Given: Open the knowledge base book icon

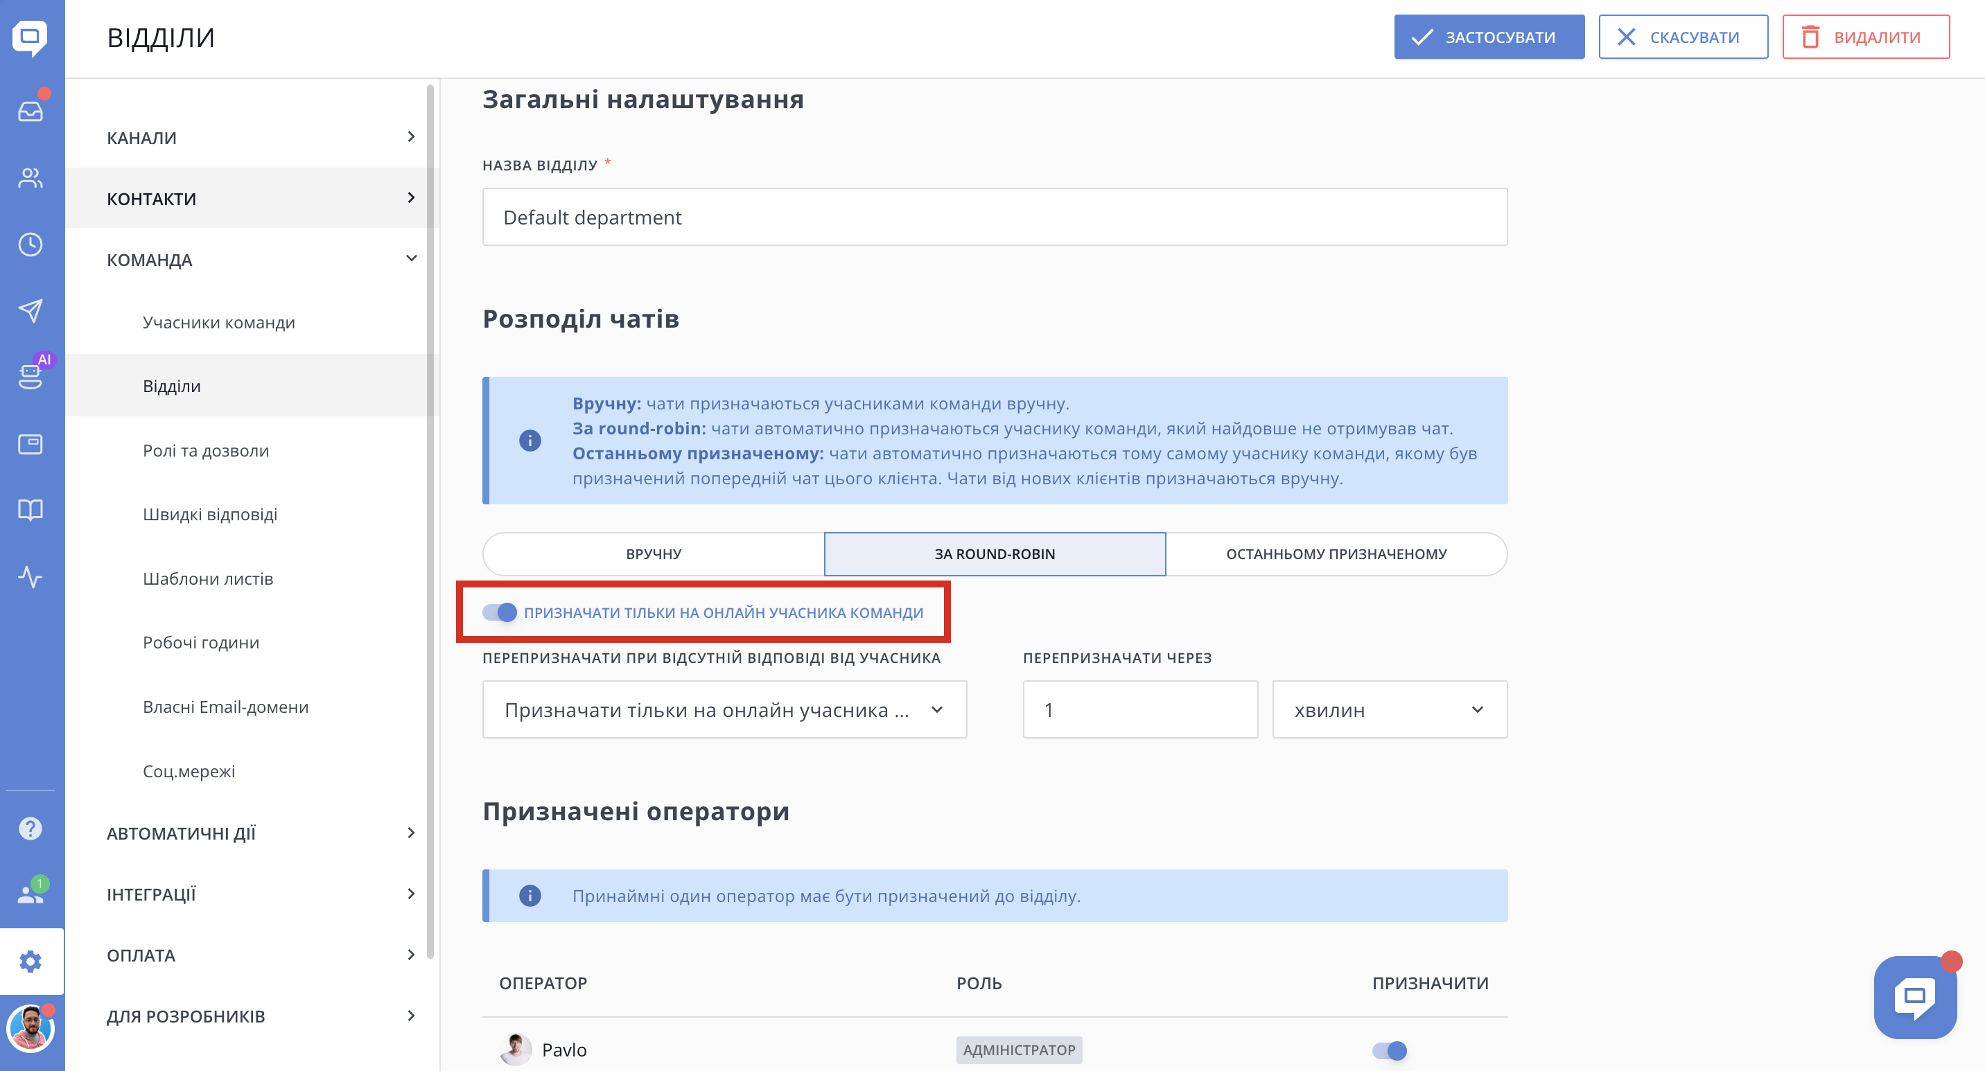Looking at the screenshot, I should tap(30, 510).
